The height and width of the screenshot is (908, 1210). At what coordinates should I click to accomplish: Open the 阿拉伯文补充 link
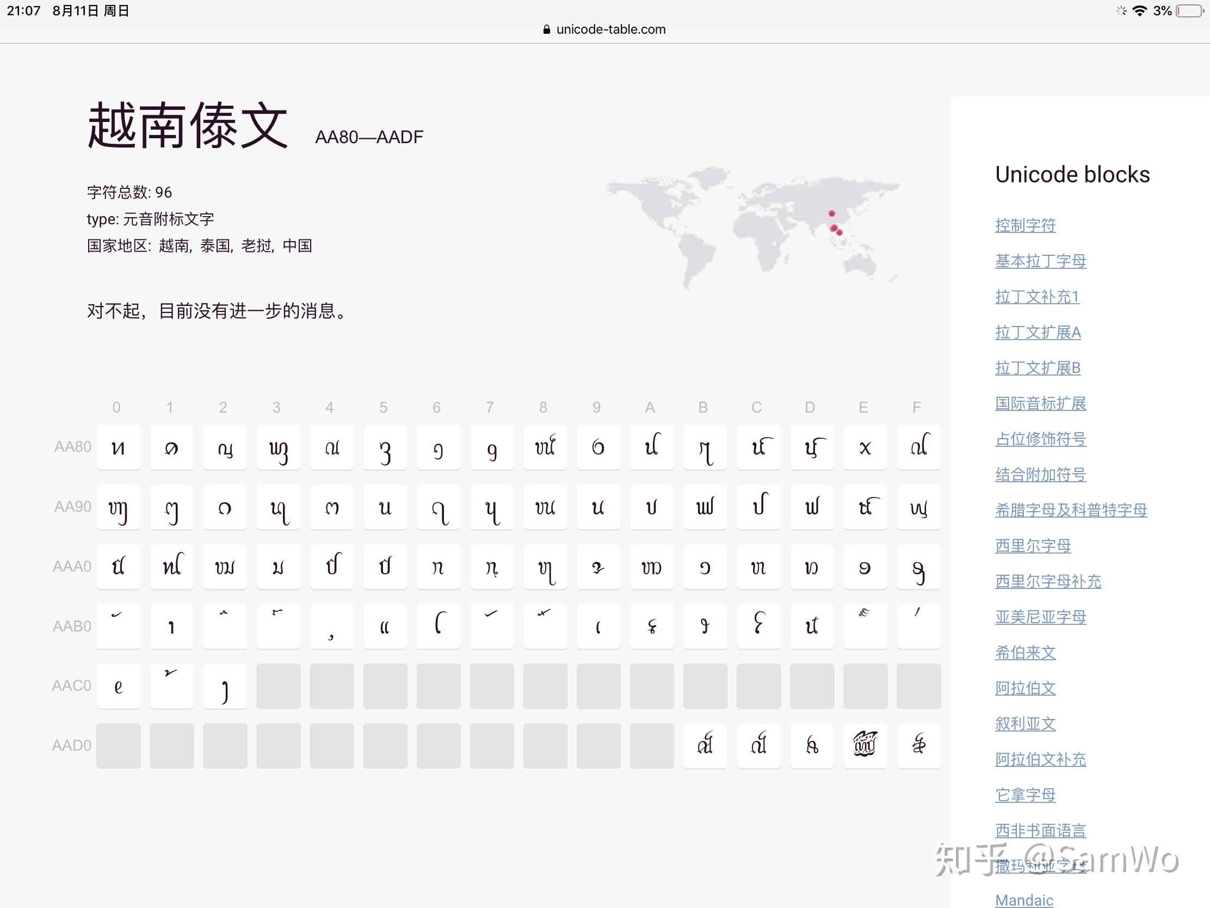[1040, 759]
